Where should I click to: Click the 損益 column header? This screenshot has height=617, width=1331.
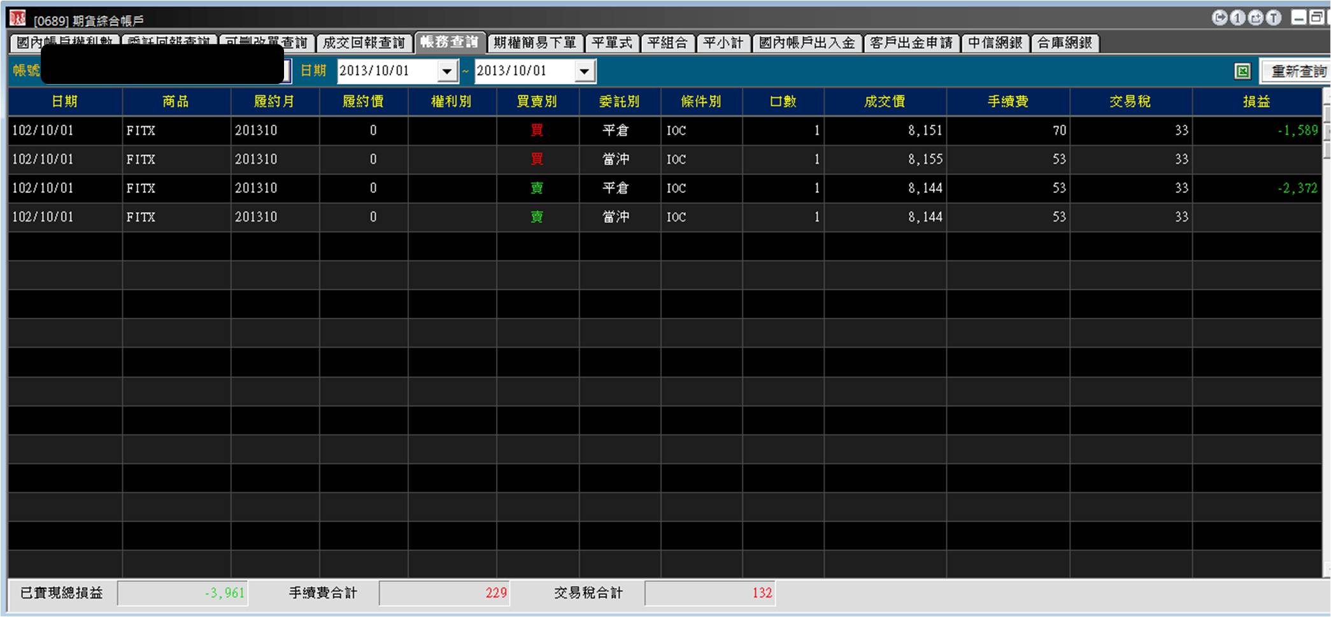[x=1257, y=101]
